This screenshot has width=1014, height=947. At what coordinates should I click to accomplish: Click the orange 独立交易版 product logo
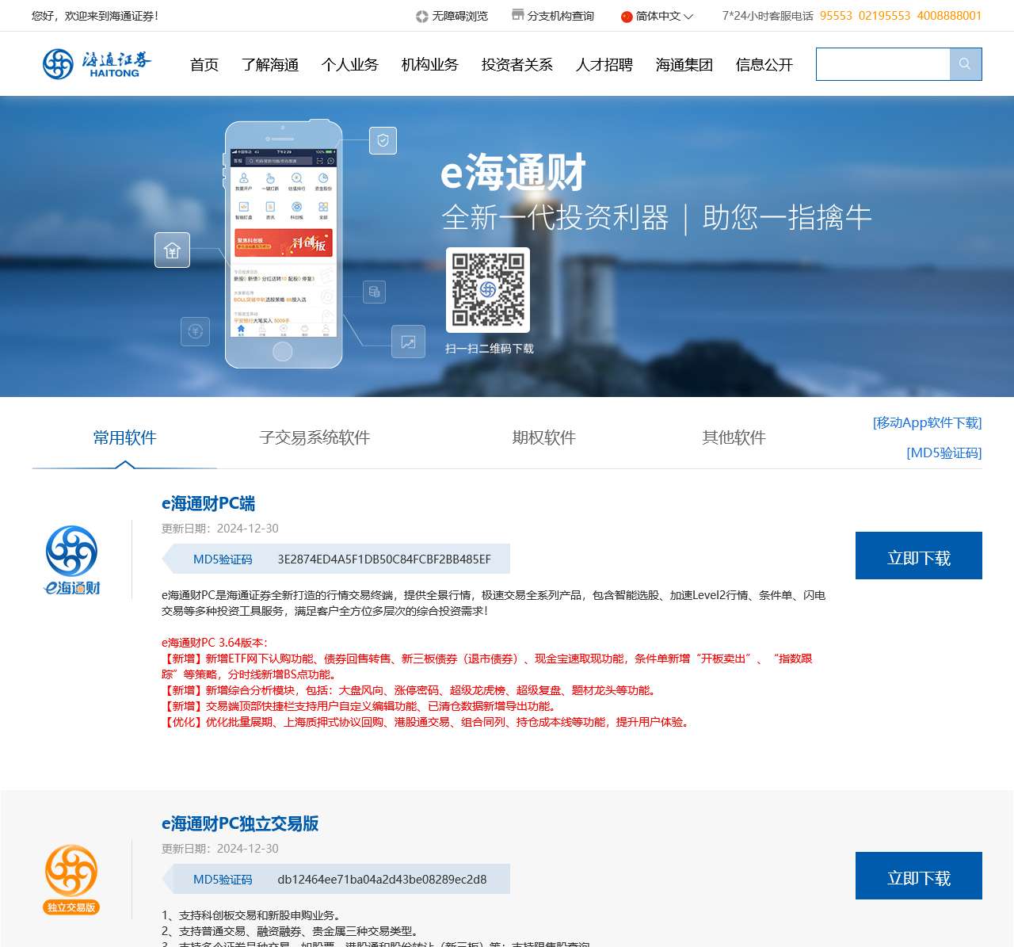71,880
